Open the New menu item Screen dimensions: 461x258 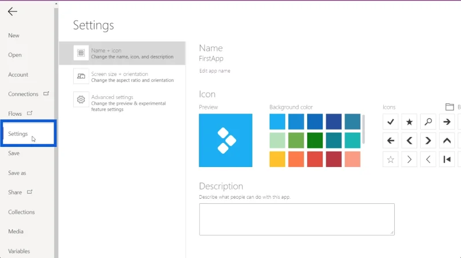(x=14, y=36)
